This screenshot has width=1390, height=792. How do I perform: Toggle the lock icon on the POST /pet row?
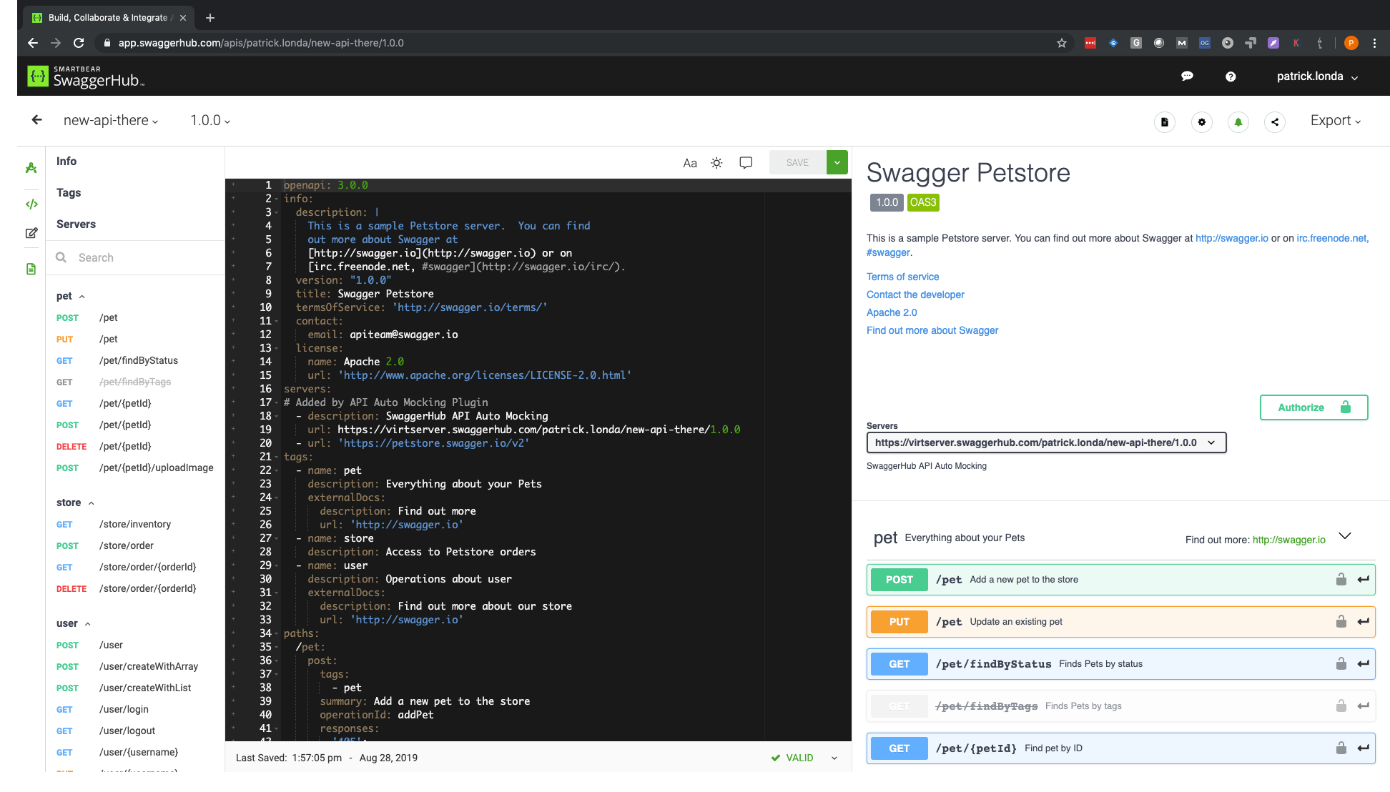[x=1341, y=579]
